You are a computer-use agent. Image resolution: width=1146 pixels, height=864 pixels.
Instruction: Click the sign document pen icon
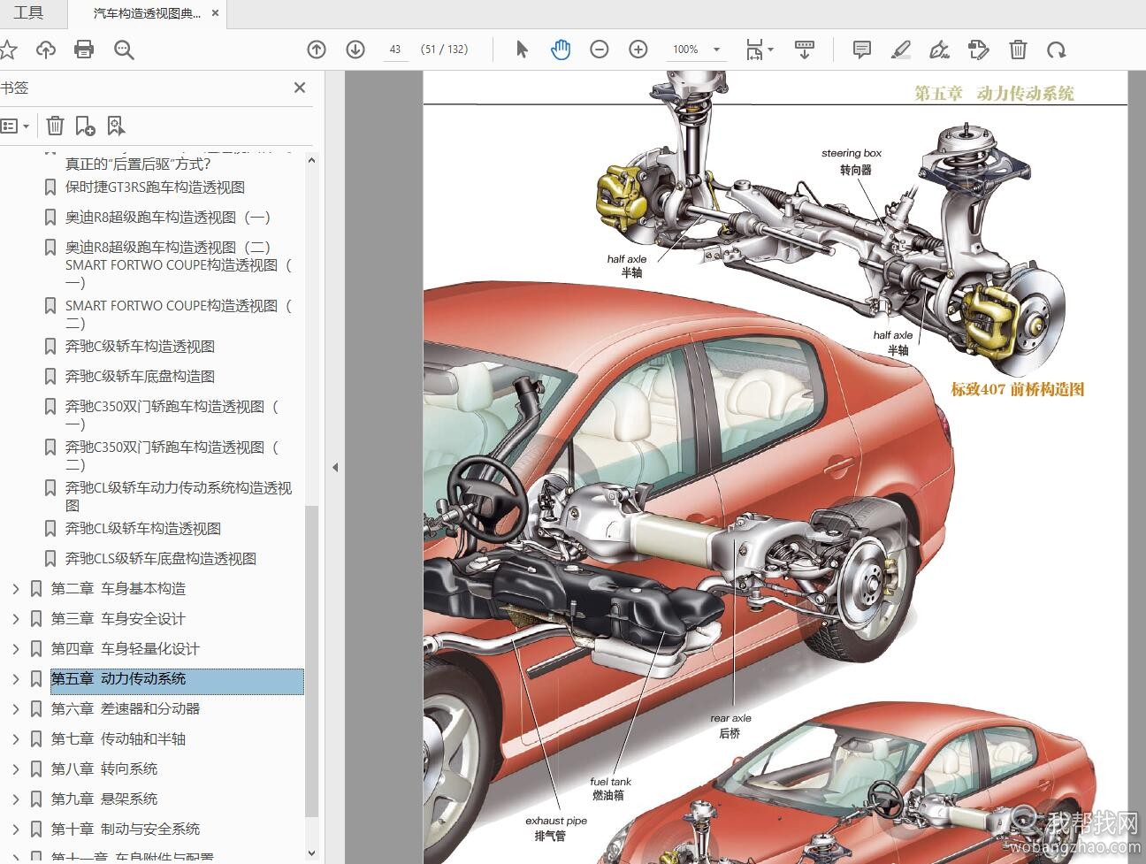[x=940, y=50]
